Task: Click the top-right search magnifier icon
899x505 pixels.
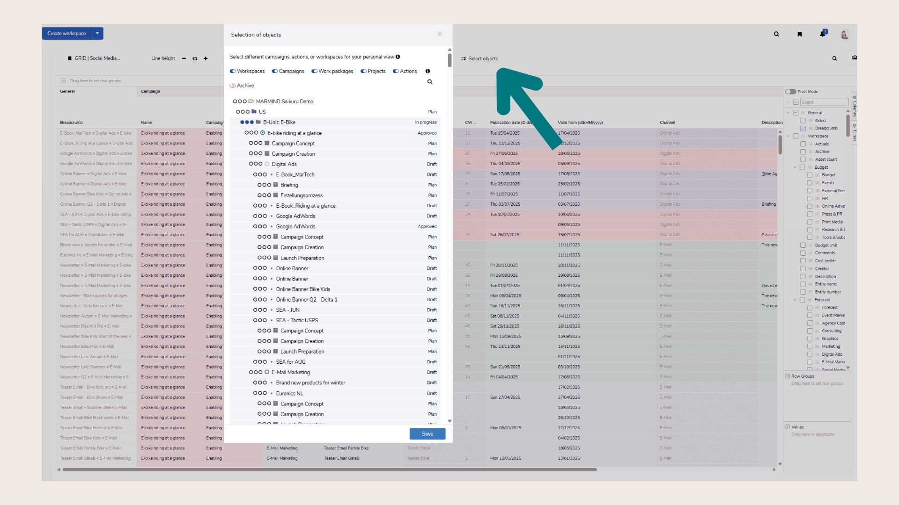Action: click(x=776, y=34)
